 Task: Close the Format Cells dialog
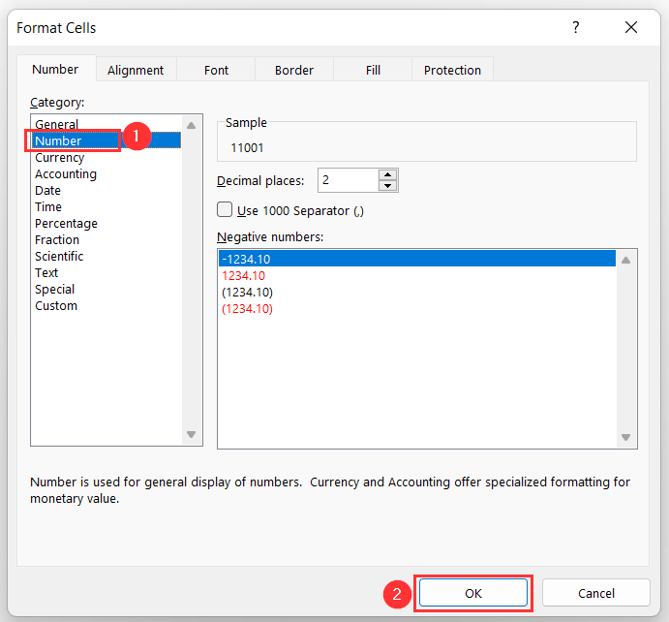pyautogui.click(x=631, y=27)
